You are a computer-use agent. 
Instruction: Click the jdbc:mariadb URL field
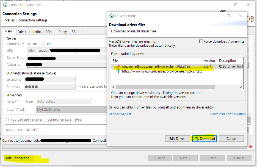[x=67, y=51]
